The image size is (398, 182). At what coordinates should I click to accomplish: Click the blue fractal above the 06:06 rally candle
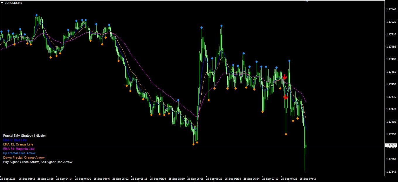202,28
